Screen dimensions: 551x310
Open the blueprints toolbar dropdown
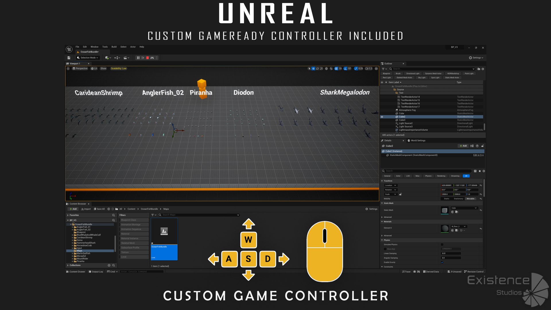point(117,58)
